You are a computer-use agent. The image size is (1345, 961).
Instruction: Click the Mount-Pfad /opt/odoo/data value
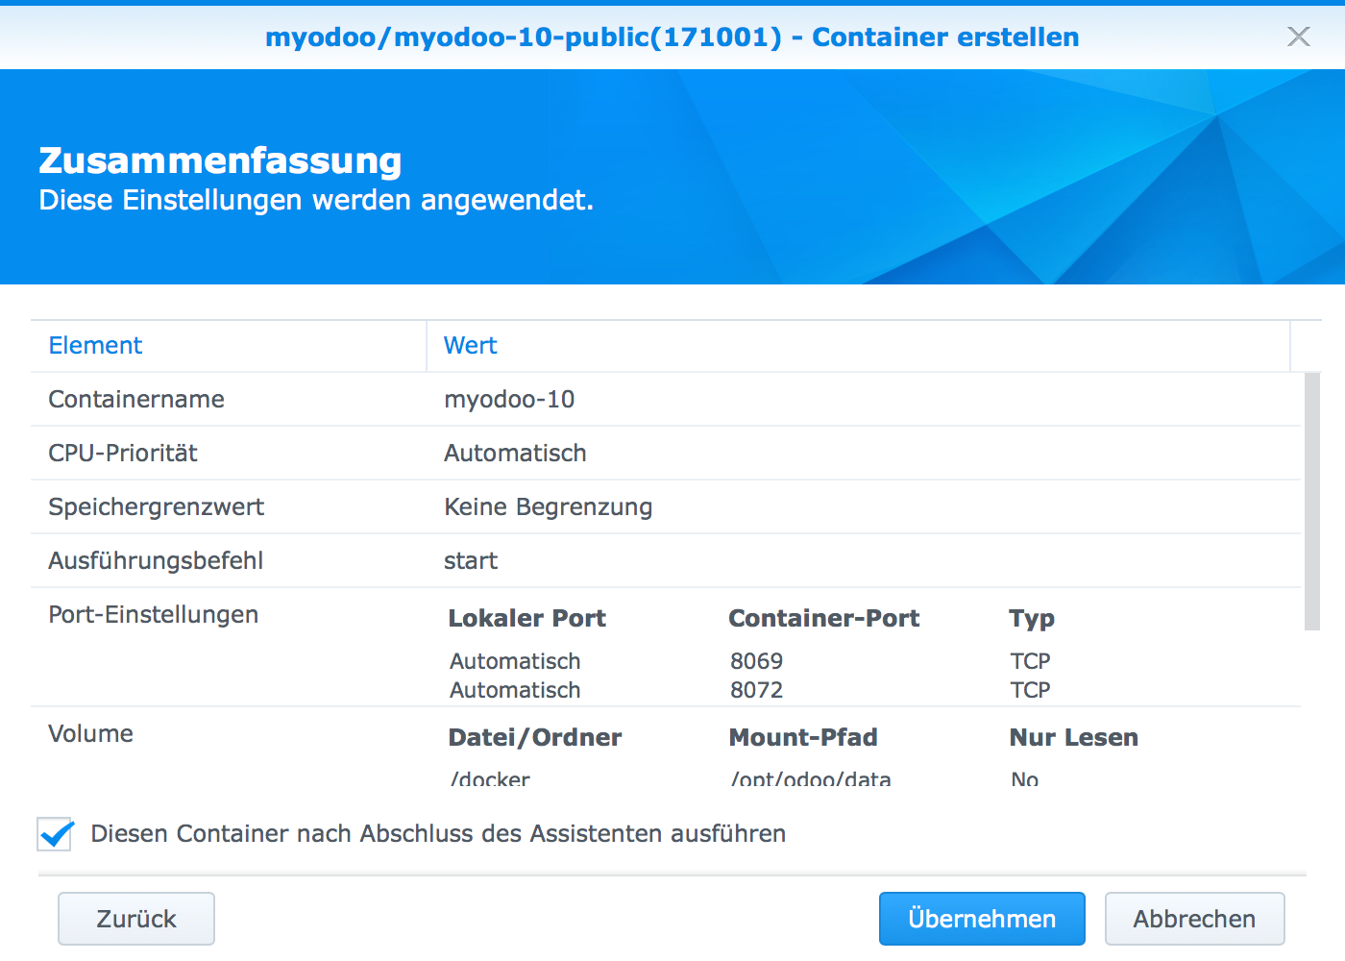pos(810,778)
